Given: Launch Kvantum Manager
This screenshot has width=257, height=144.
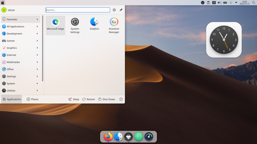Looking at the screenshot, I should click(114, 25).
